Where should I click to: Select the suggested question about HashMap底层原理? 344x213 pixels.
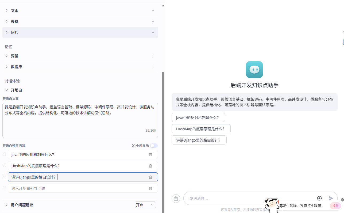201,129
